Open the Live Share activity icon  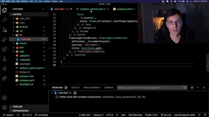(4, 78)
